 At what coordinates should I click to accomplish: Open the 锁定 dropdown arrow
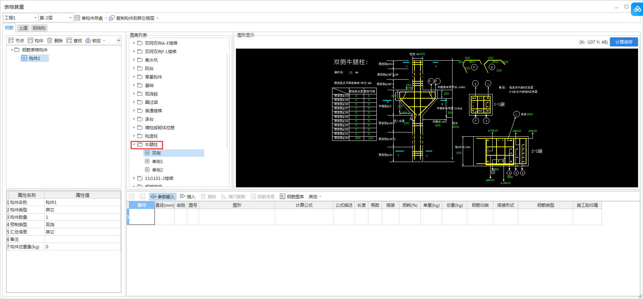point(104,41)
